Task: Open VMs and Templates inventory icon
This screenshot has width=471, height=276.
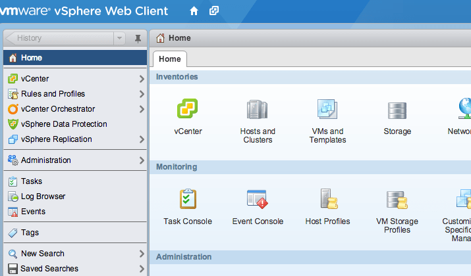Action: 327,109
